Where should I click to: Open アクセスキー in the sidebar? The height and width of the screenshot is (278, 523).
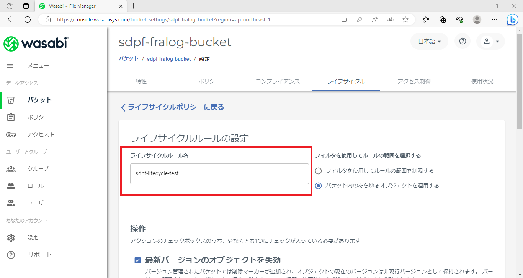coord(43,134)
